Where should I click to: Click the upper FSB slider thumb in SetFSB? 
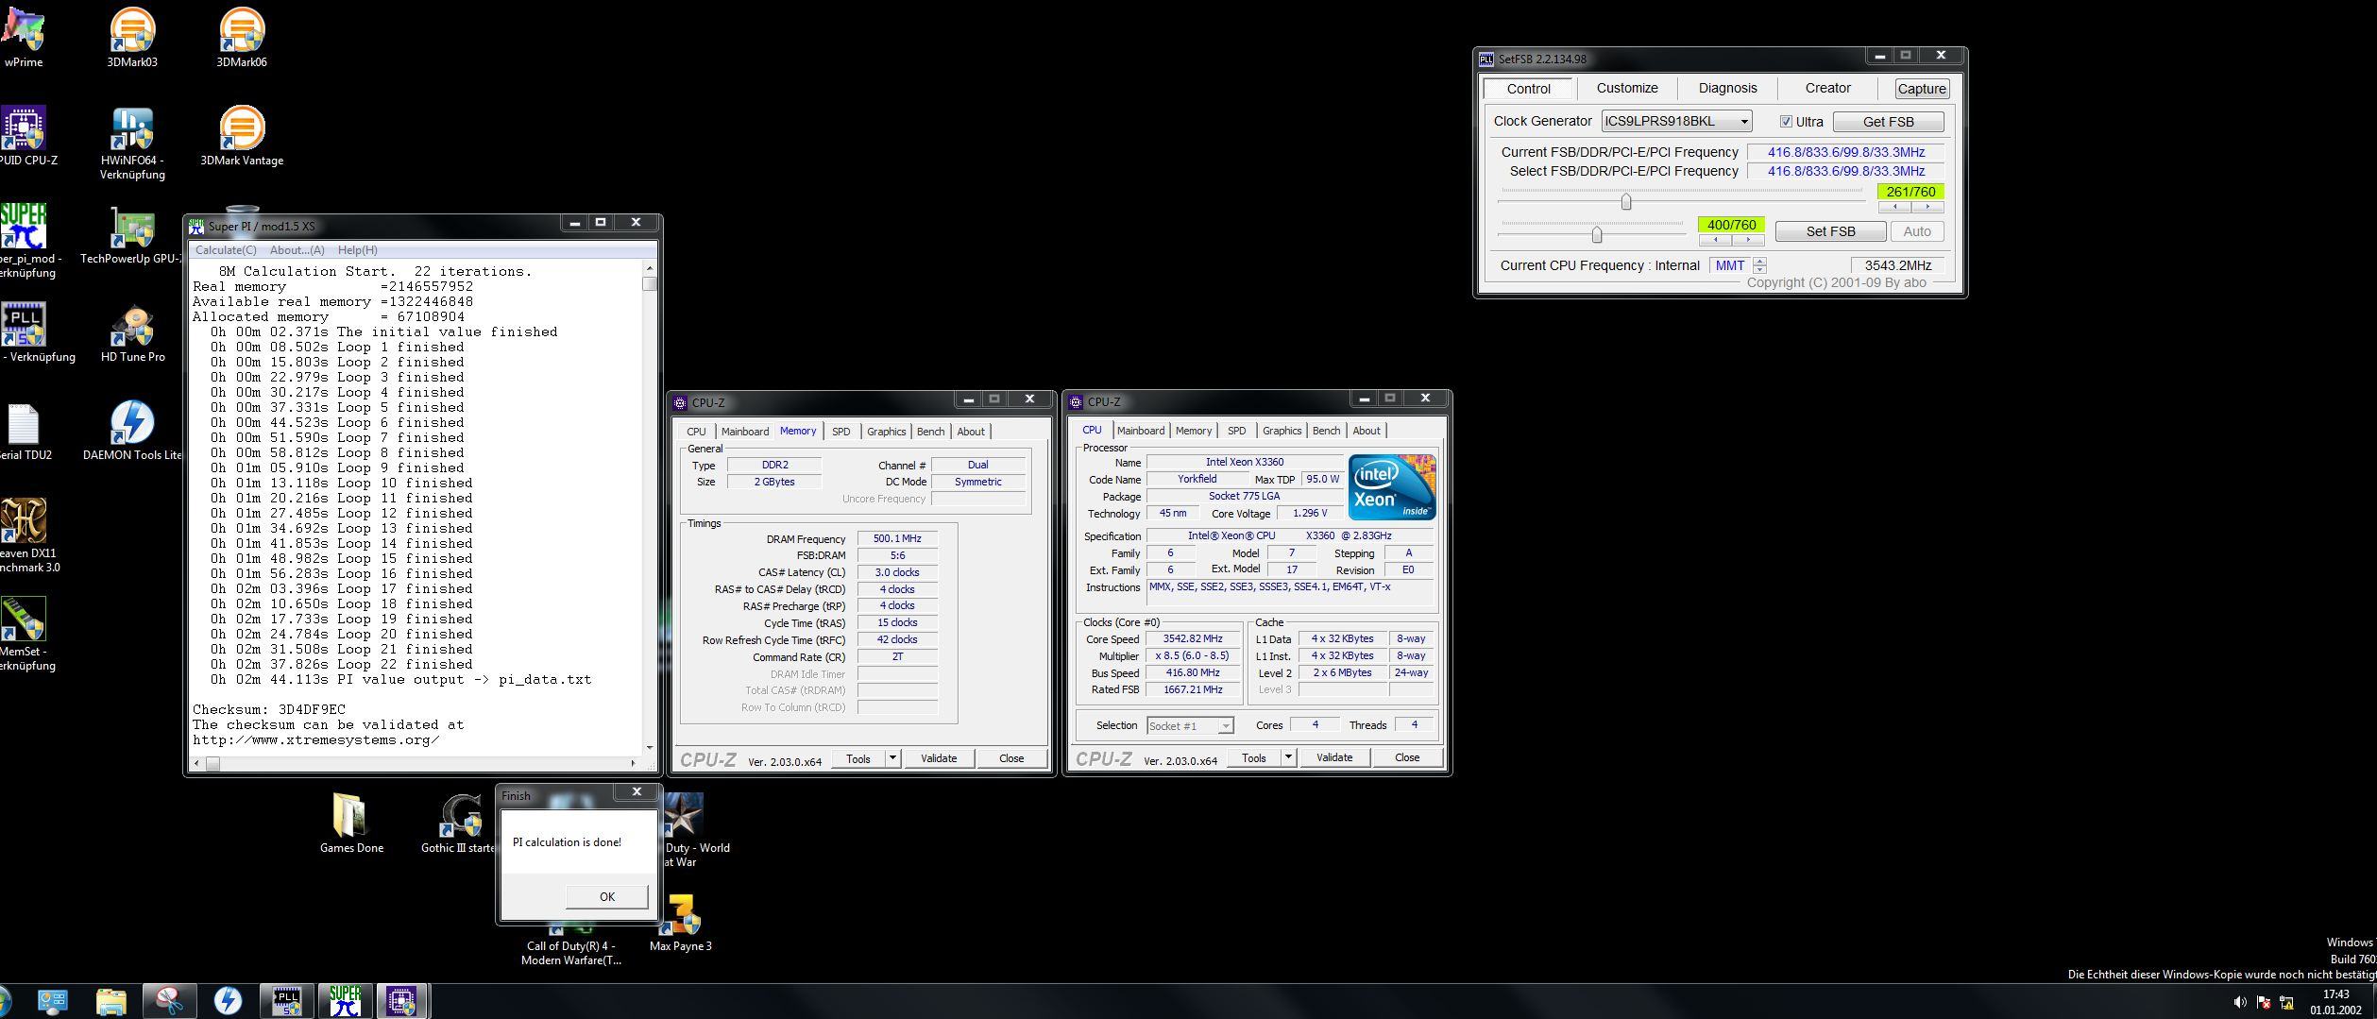pos(1625,202)
